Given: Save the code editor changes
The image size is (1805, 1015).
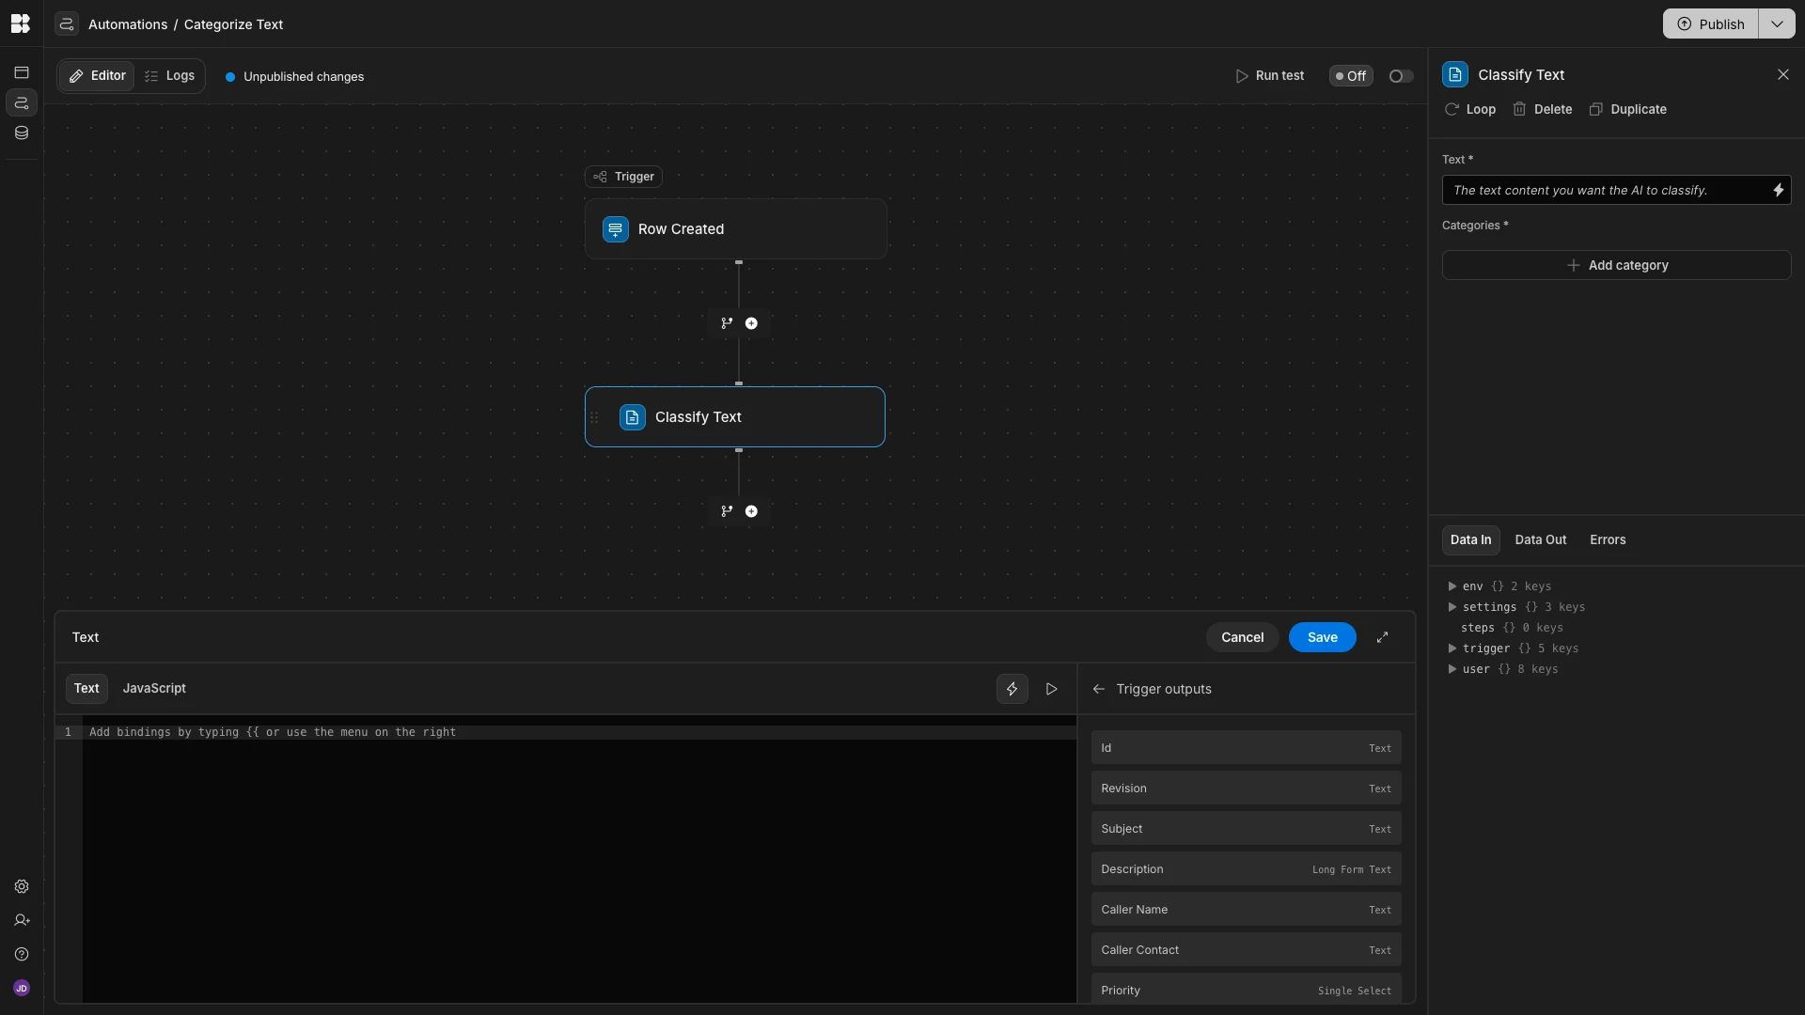Looking at the screenshot, I should tap(1322, 637).
